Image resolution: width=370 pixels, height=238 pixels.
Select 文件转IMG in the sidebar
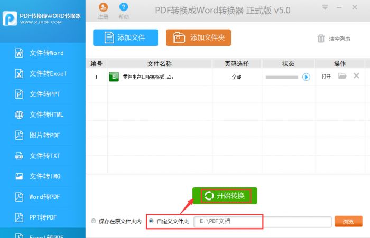(43, 176)
